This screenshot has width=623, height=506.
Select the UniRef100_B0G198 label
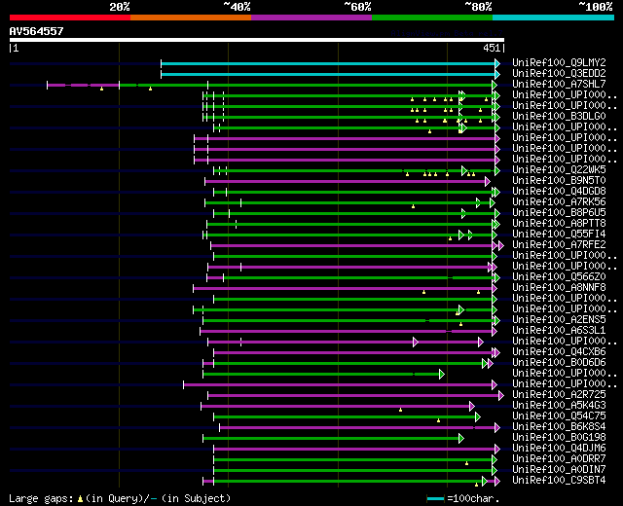click(559, 438)
